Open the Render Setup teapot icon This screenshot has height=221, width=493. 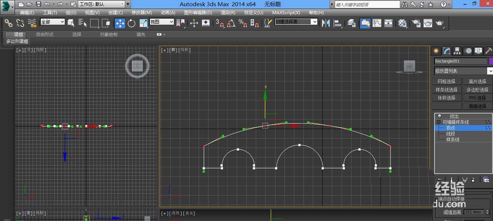click(416, 23)
